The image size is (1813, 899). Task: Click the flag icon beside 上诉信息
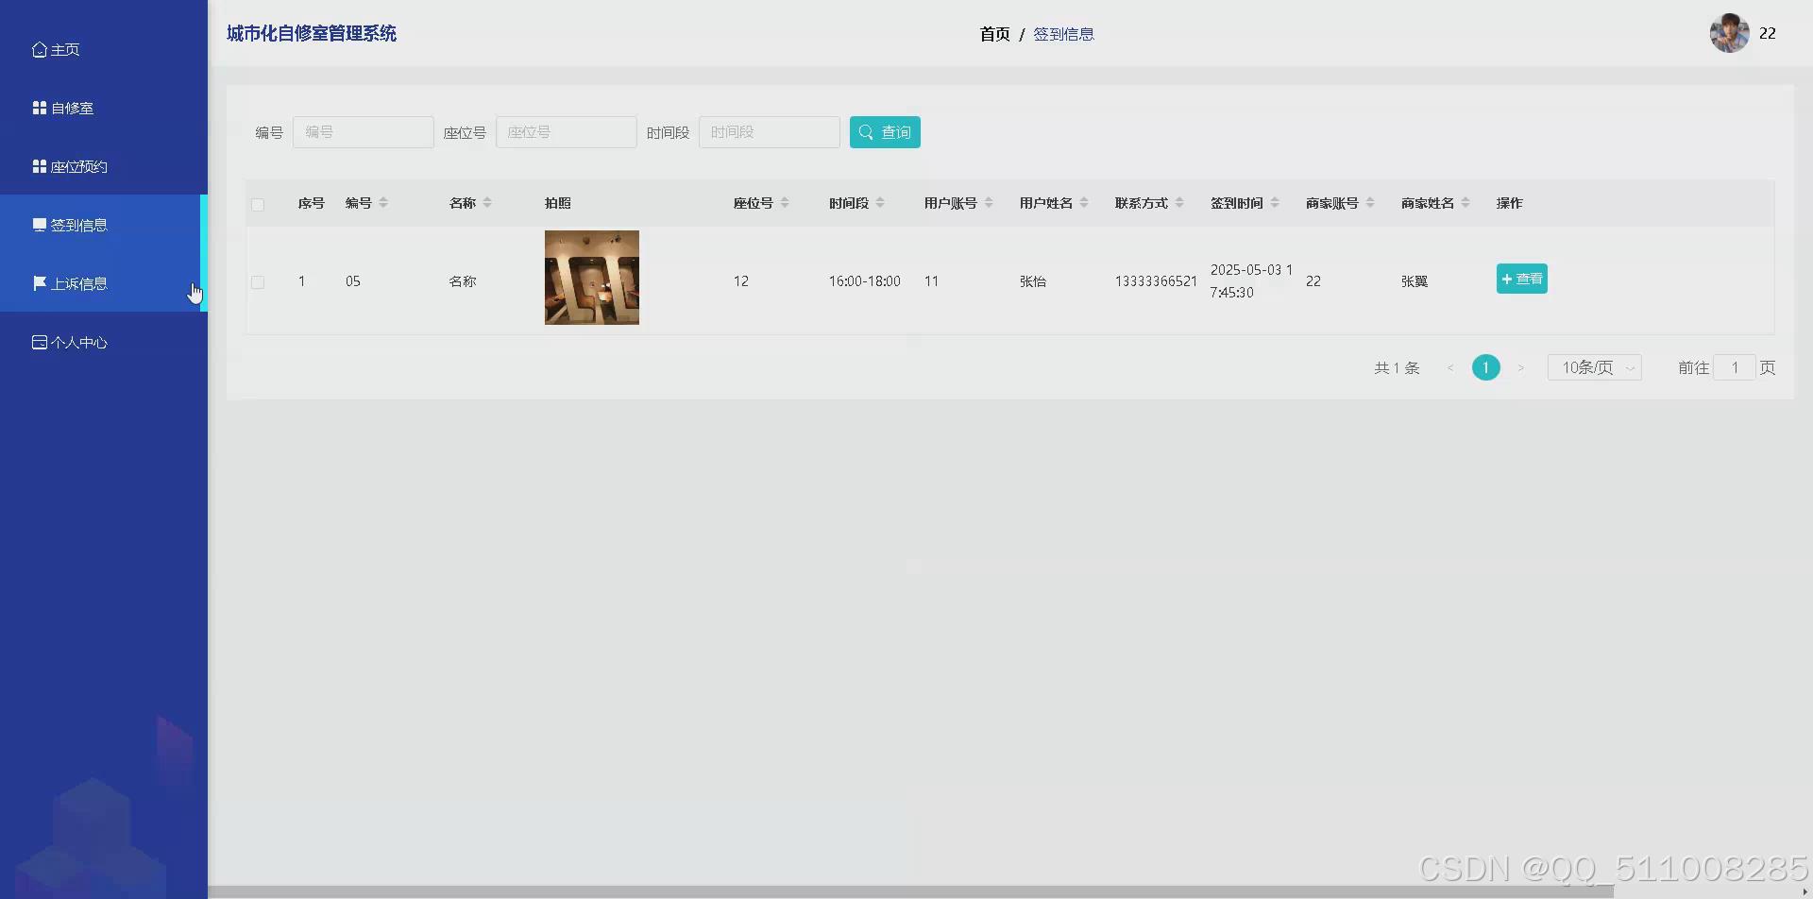[39, 282]
